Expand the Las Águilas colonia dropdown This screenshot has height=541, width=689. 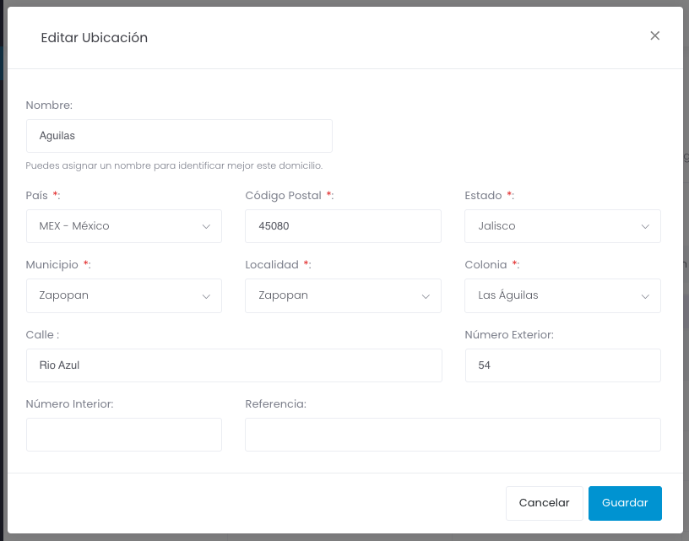(562, 295)
